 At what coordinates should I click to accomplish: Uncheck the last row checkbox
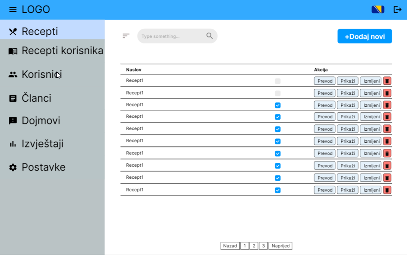(278, 190)
